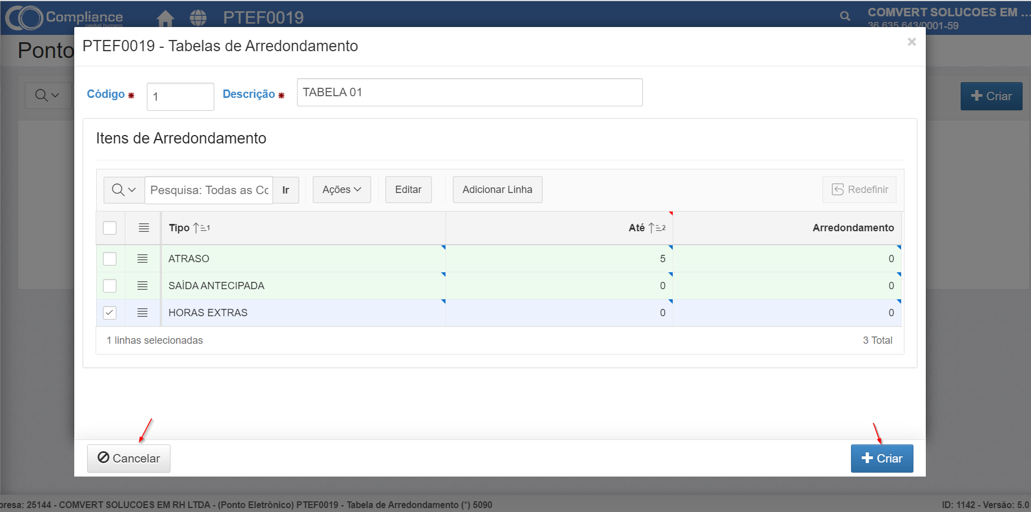The width and height of the screenshot is (1031, 512).
Task: Click the Redefinir button
Action: tap(859, 190)
